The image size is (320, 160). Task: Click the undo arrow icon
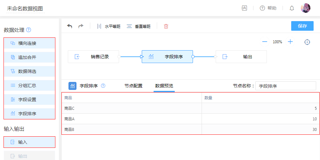tap(69, 26)
